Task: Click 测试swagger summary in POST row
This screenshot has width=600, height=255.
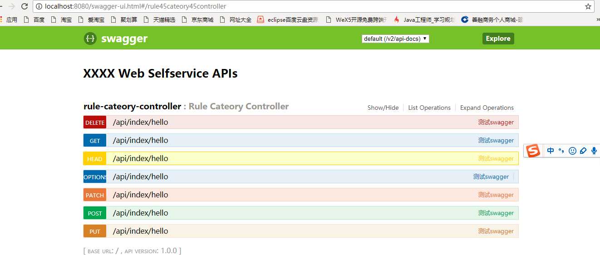Action: pos(496,213)
